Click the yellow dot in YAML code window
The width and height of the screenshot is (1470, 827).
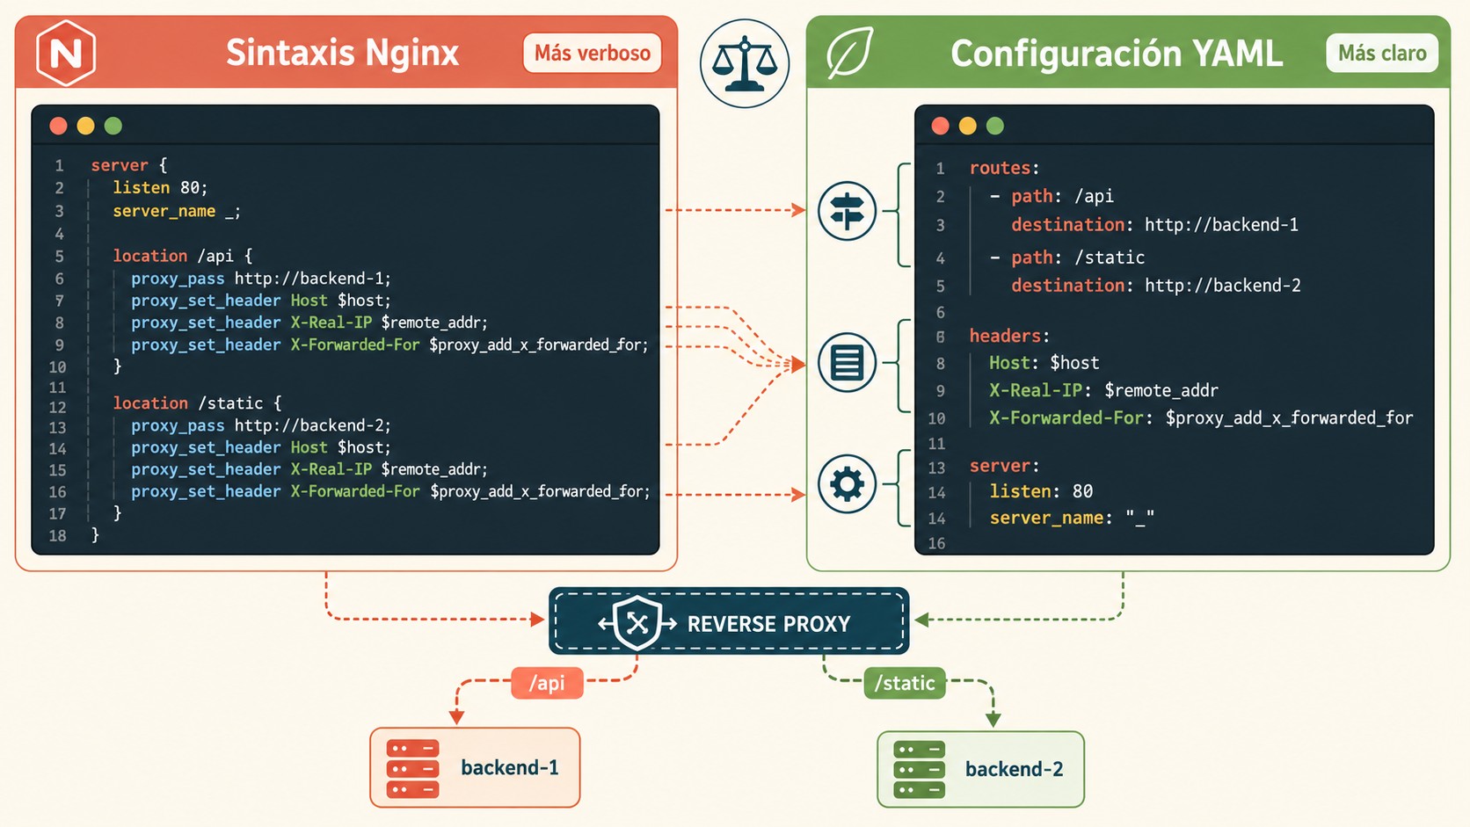[x=968, y=126]
